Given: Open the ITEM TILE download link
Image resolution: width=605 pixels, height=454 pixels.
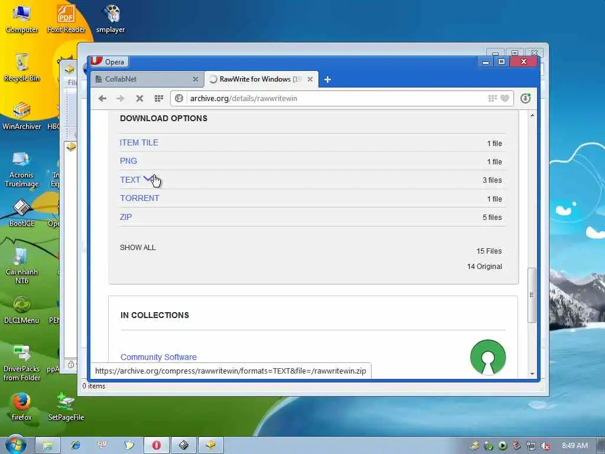Looking at the screenshot, I should [x=139, y=142].
